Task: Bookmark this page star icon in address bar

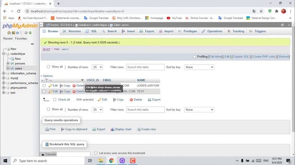Action: point(261,11)
